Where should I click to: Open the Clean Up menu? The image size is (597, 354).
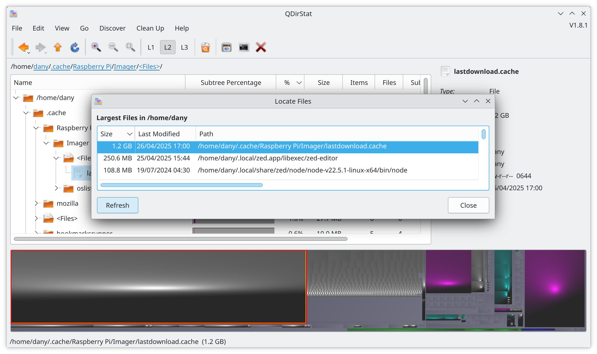[150, 28]
